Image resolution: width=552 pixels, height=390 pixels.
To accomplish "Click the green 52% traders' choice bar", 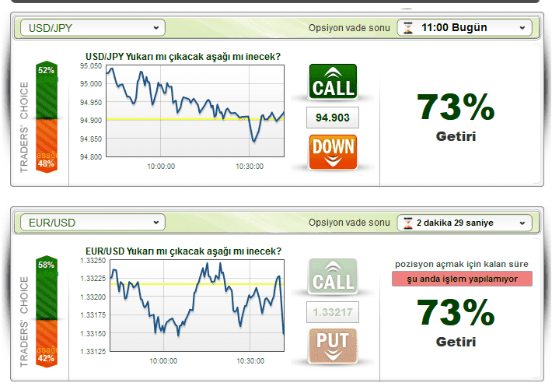I will coord(47,90).
